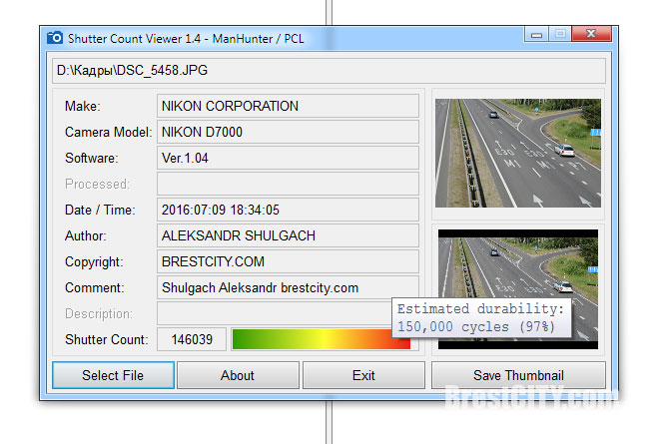
Task: Click the camera icon in title bar
Action: click(55, 38)
